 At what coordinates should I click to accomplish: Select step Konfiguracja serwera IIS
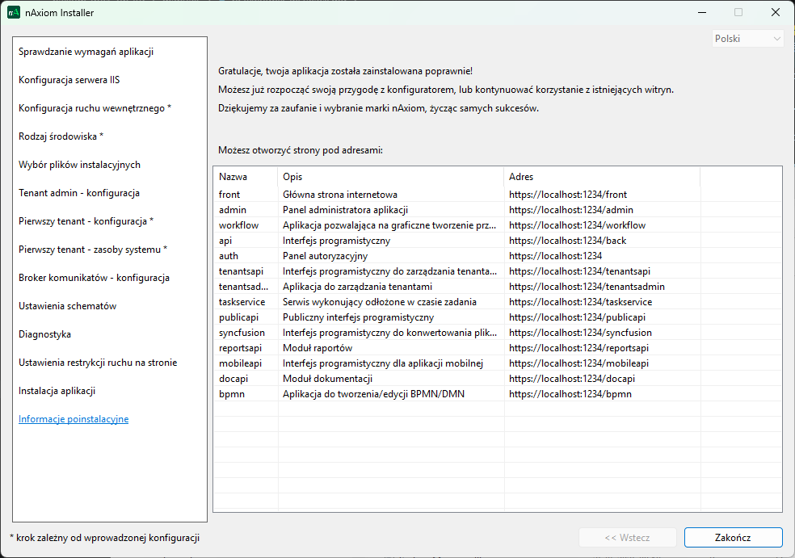[x=69, y=80]
